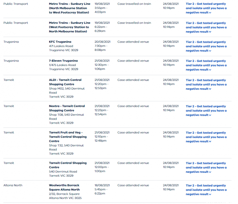
Task: Expand Tier 2 advice for 7-Eleven Truganina
Action: [x=206, y=65]
